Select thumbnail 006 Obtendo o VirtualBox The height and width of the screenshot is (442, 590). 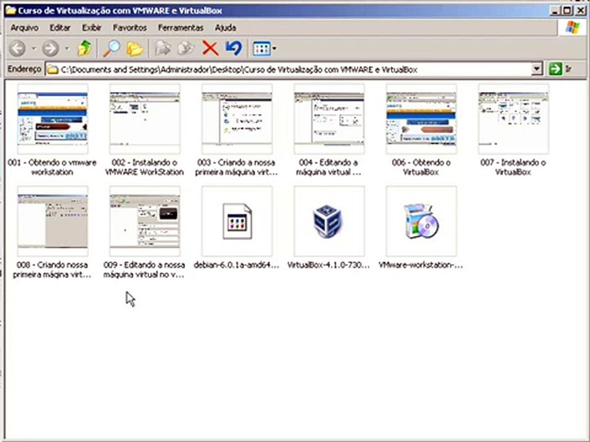coord(422,118)
